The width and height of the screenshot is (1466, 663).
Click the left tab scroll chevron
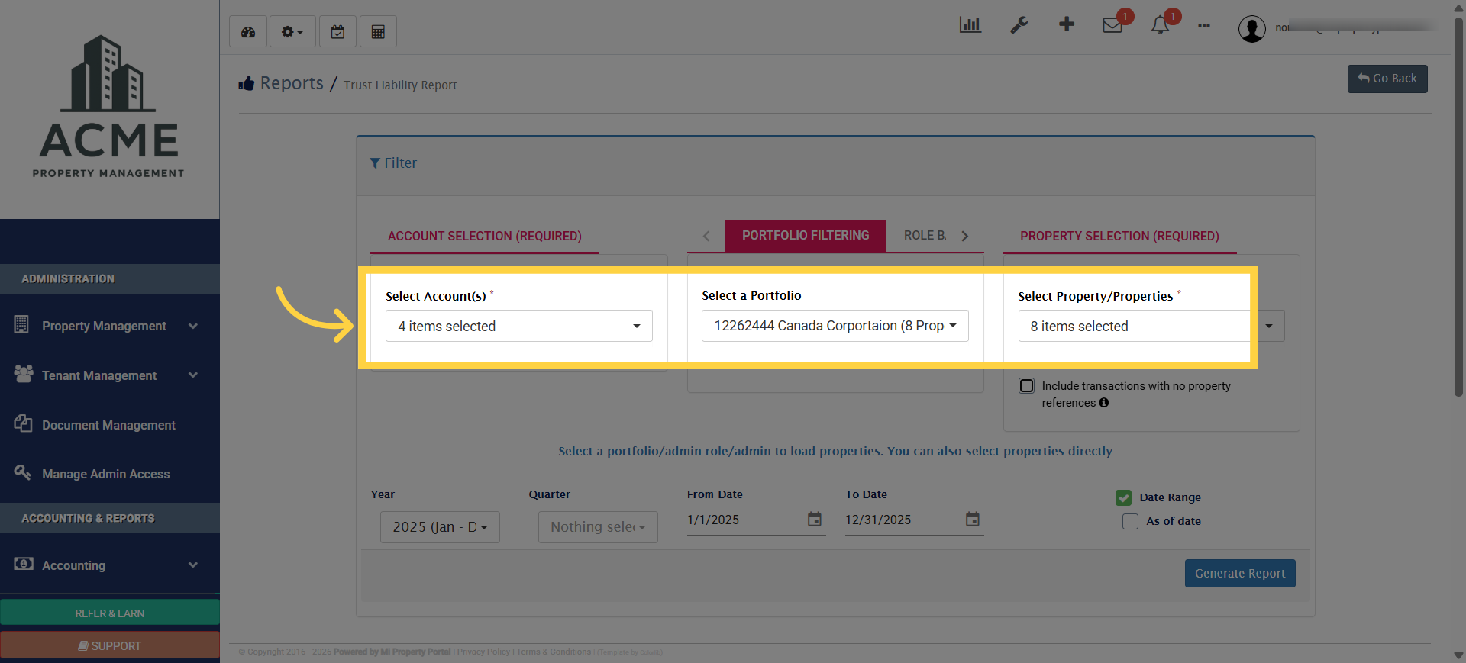[706, 236]
